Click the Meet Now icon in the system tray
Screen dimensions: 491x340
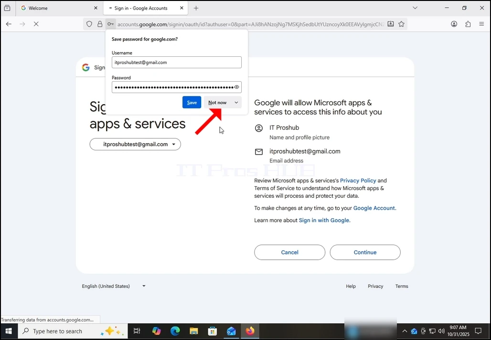[423, 331]
